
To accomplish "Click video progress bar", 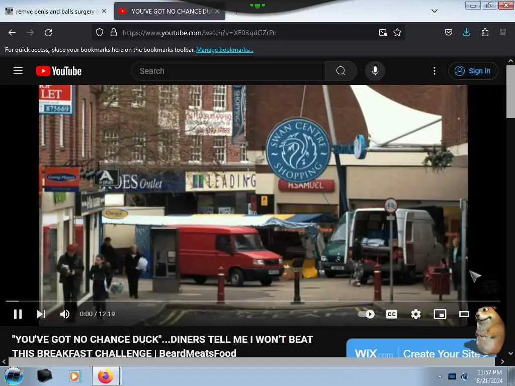I will click(x=253, y=301).
